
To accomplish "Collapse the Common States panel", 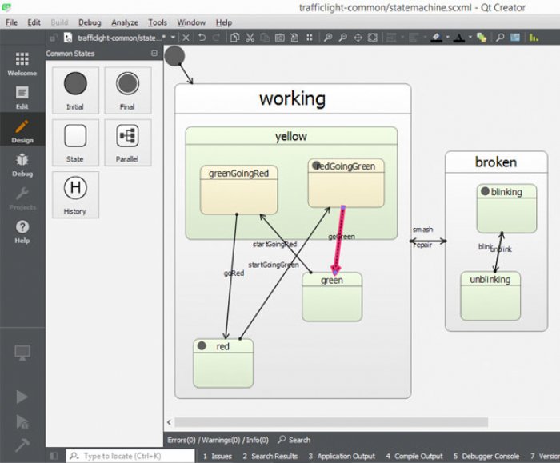I will click(154, 54).
